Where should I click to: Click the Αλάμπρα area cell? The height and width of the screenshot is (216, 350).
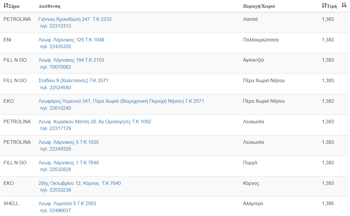tap(253, 203)
